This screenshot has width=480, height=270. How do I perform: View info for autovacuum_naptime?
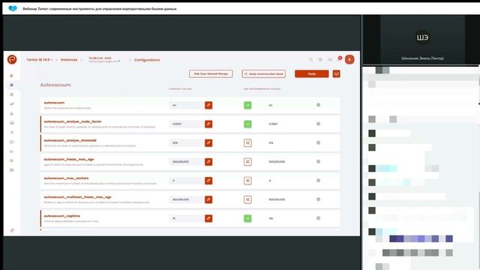click(318, 218)
